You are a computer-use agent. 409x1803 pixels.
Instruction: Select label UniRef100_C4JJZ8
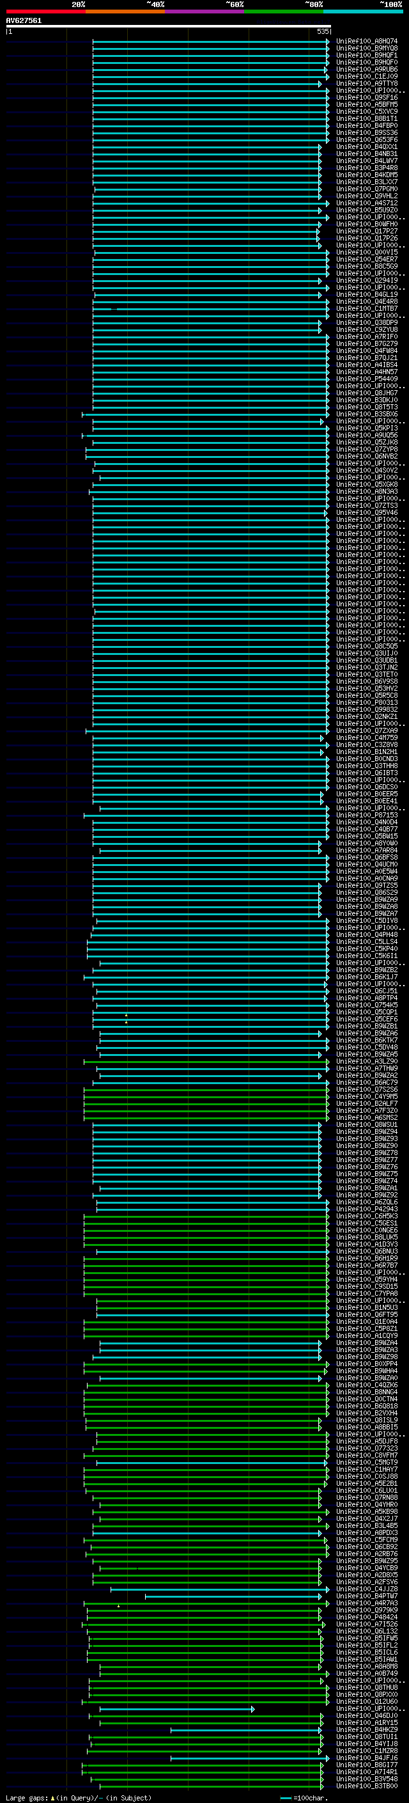point(367,1589)
